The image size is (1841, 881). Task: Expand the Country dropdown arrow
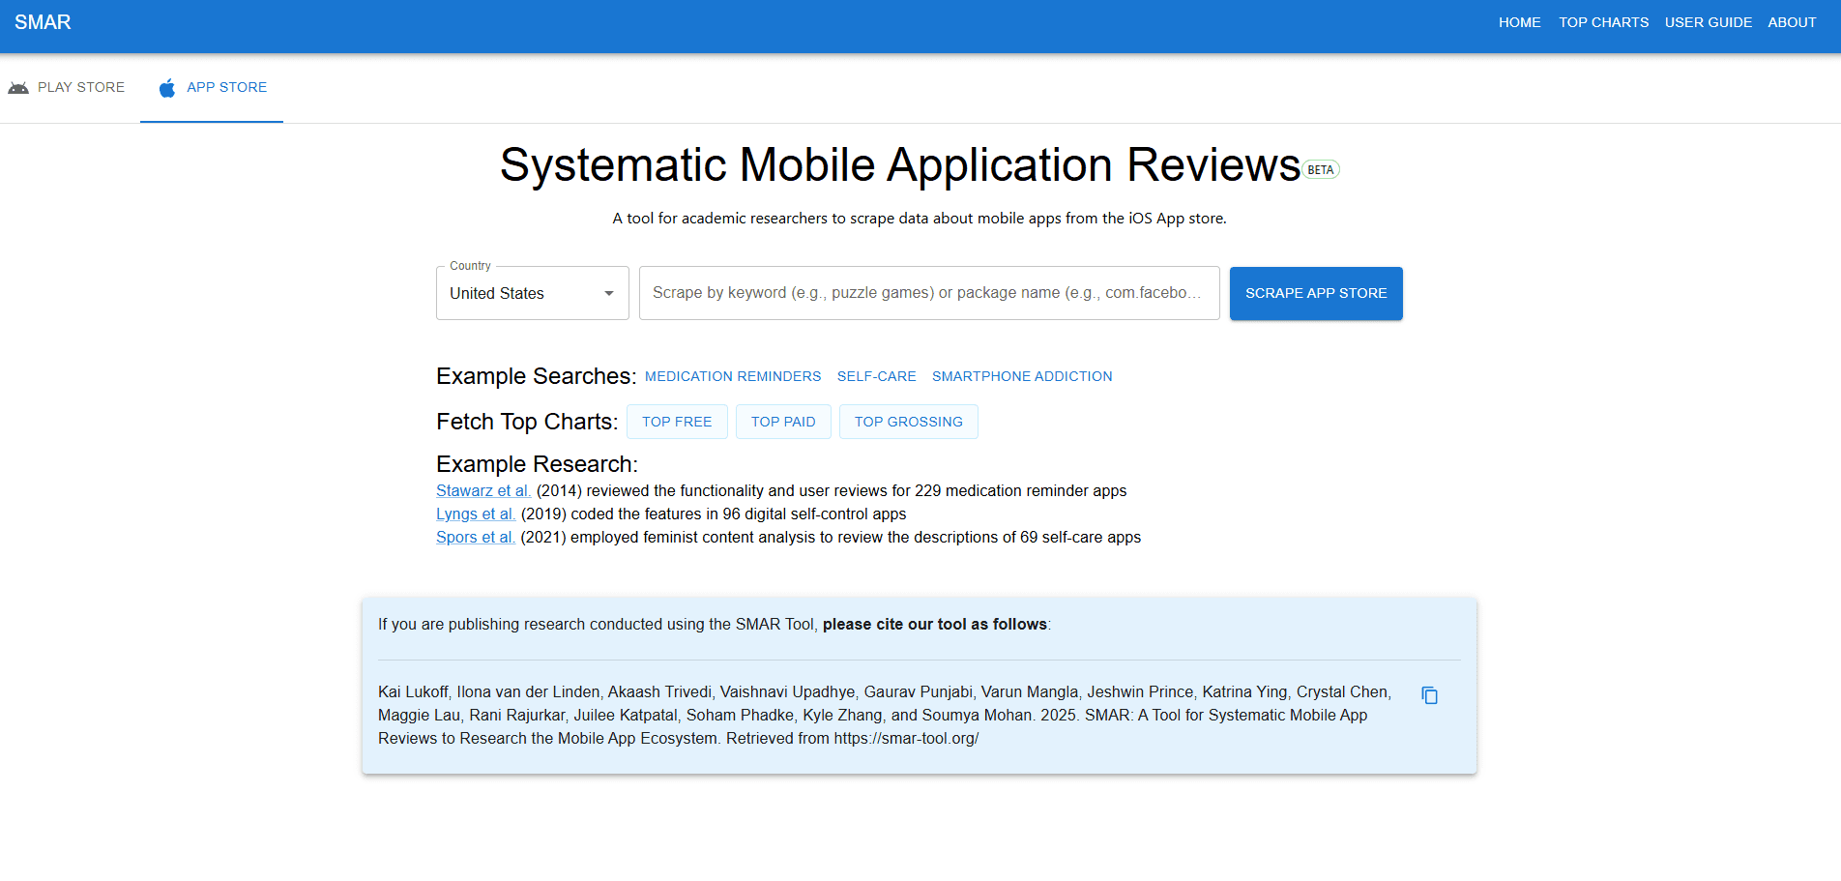click(609, 294)
